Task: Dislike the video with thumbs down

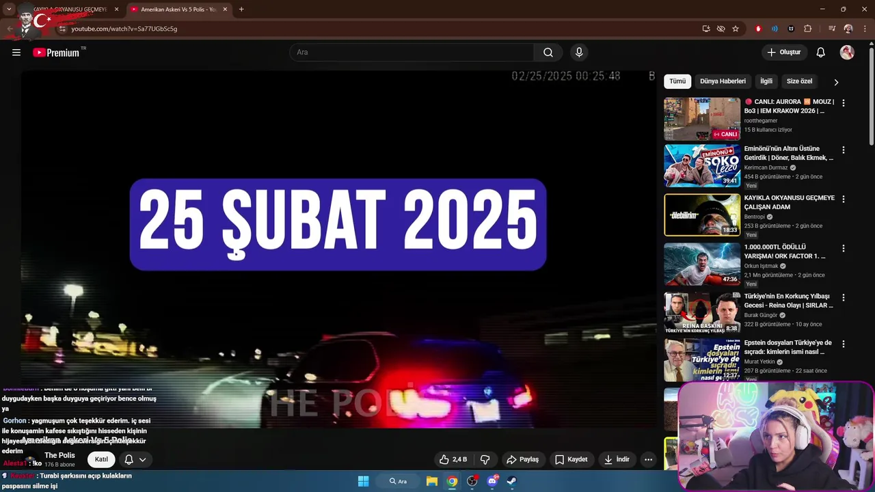Action: coord(485,459)
